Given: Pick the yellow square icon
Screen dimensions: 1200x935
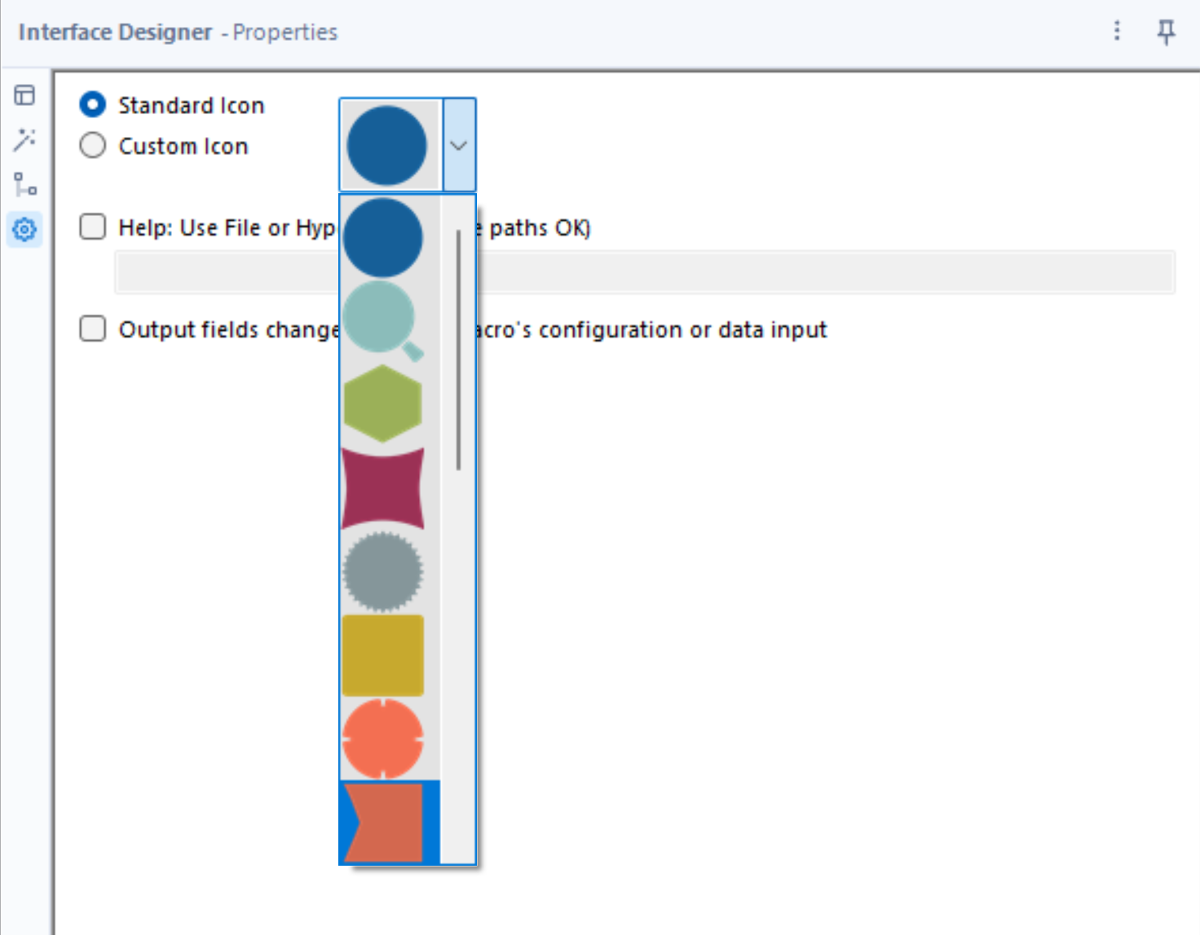Looking at the screenshot, I should point(382,655).
